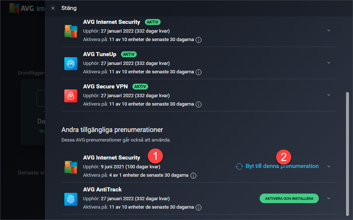Open info icon beside AntiTrack activation count
The width and height of the screenshot is (353, 220).
coord(198,208)
